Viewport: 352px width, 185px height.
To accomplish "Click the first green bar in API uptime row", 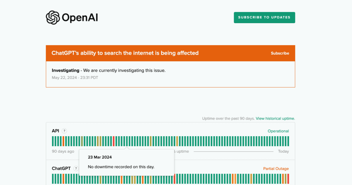I will pos(53,141).
